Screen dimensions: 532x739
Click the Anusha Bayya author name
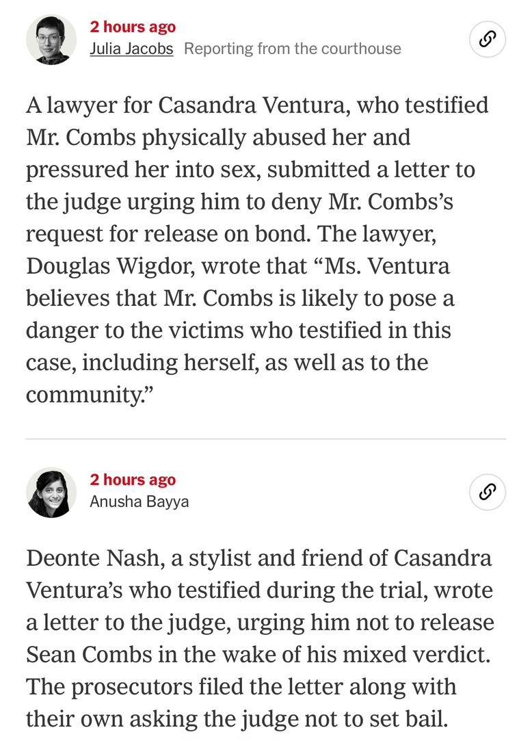point(139,501)
